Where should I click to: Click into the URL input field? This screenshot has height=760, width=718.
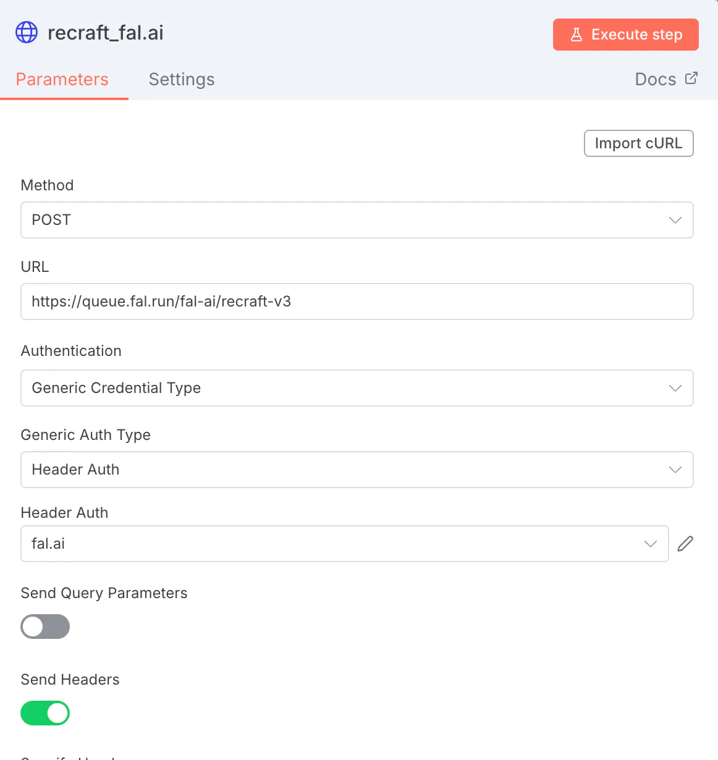[x=357, y=302]
